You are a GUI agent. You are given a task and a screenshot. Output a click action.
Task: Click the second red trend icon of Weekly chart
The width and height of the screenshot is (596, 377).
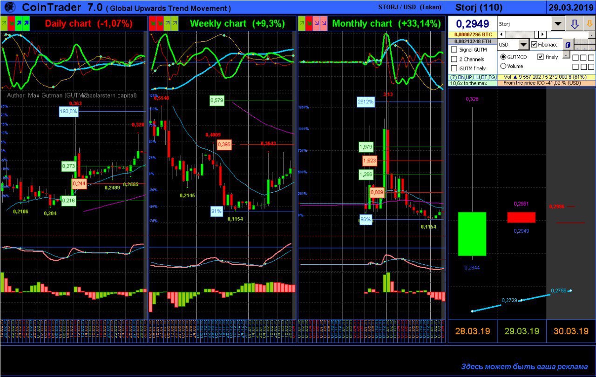[160, 24]
